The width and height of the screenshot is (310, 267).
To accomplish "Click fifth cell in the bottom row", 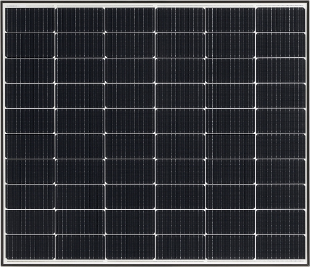I will tap(231, 247).
